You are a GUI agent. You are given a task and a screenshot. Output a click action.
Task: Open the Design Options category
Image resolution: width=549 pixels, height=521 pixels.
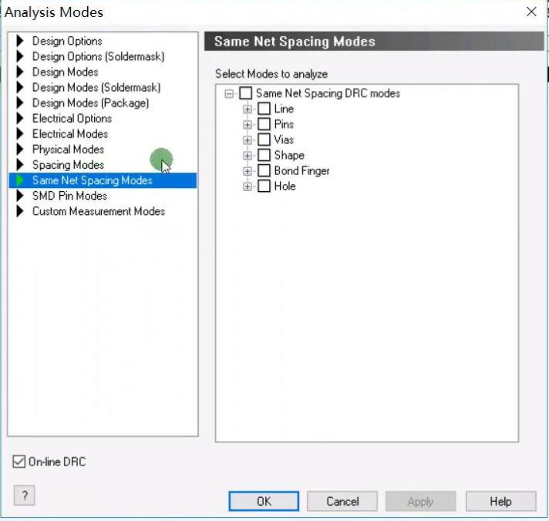coord(67,41)
